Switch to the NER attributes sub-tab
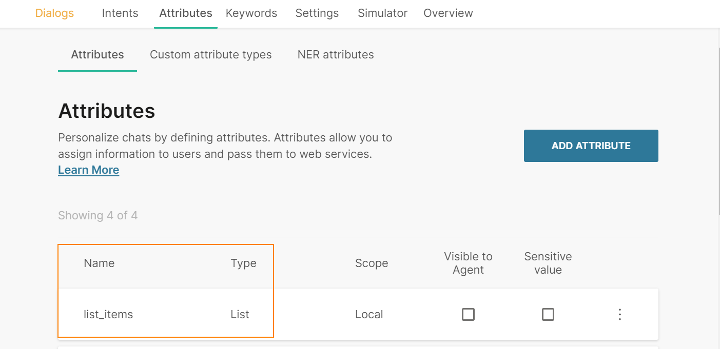720x349 pixels. (x=336, y=54)
